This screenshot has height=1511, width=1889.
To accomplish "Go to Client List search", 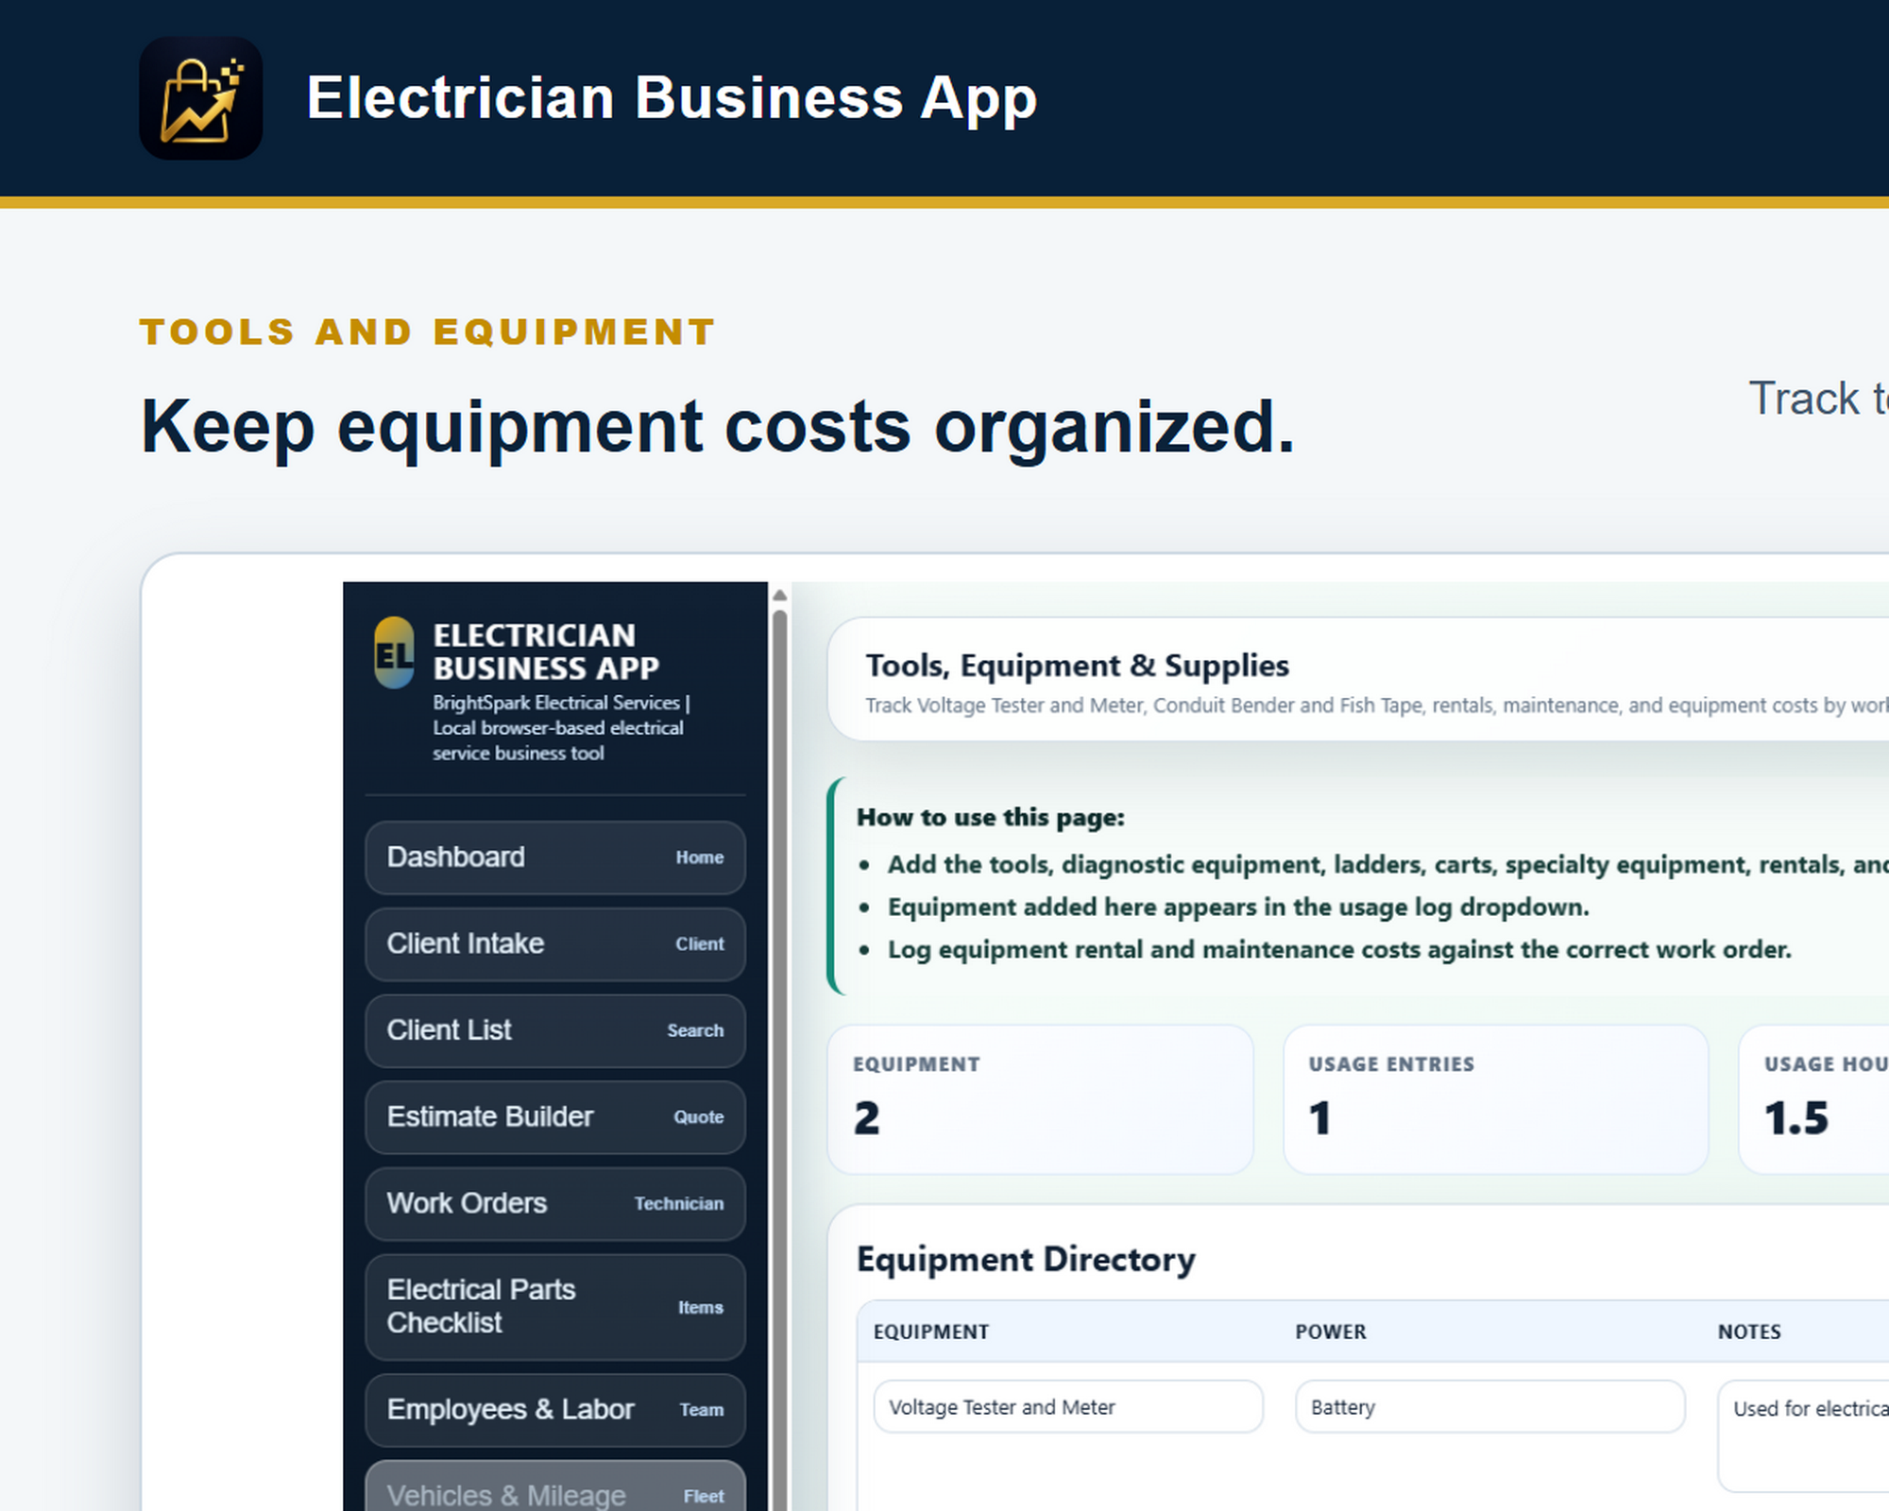I will 555,1030.
